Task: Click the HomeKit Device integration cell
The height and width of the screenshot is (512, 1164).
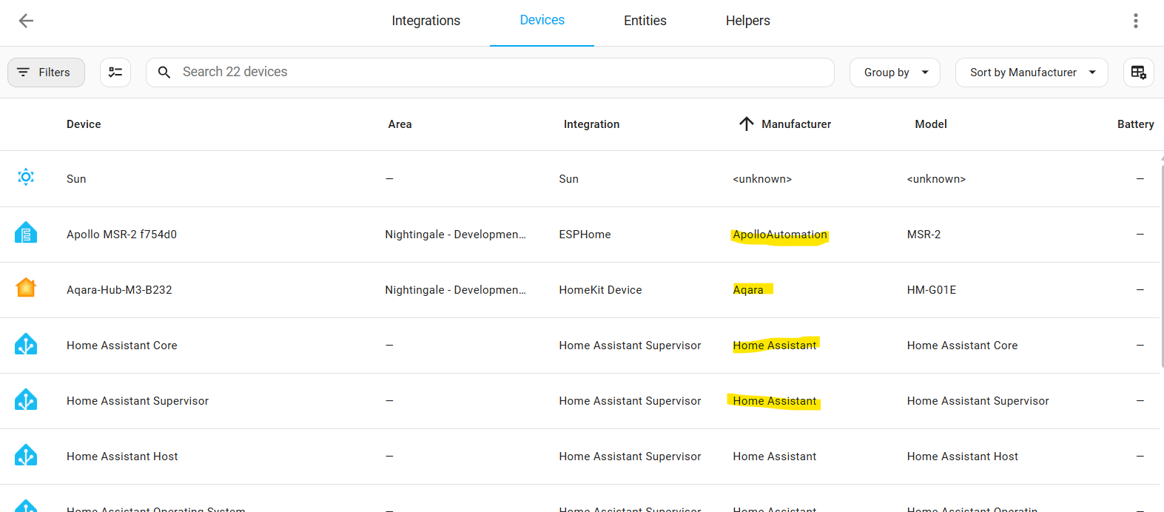Action: pyautogui.click(x=600, y=290)
